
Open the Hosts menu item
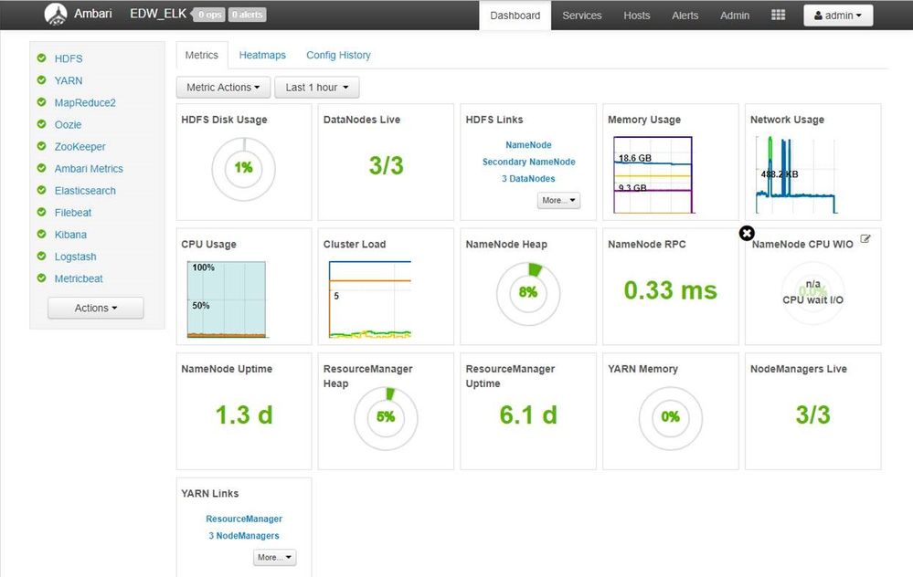(x=636, y=16)
